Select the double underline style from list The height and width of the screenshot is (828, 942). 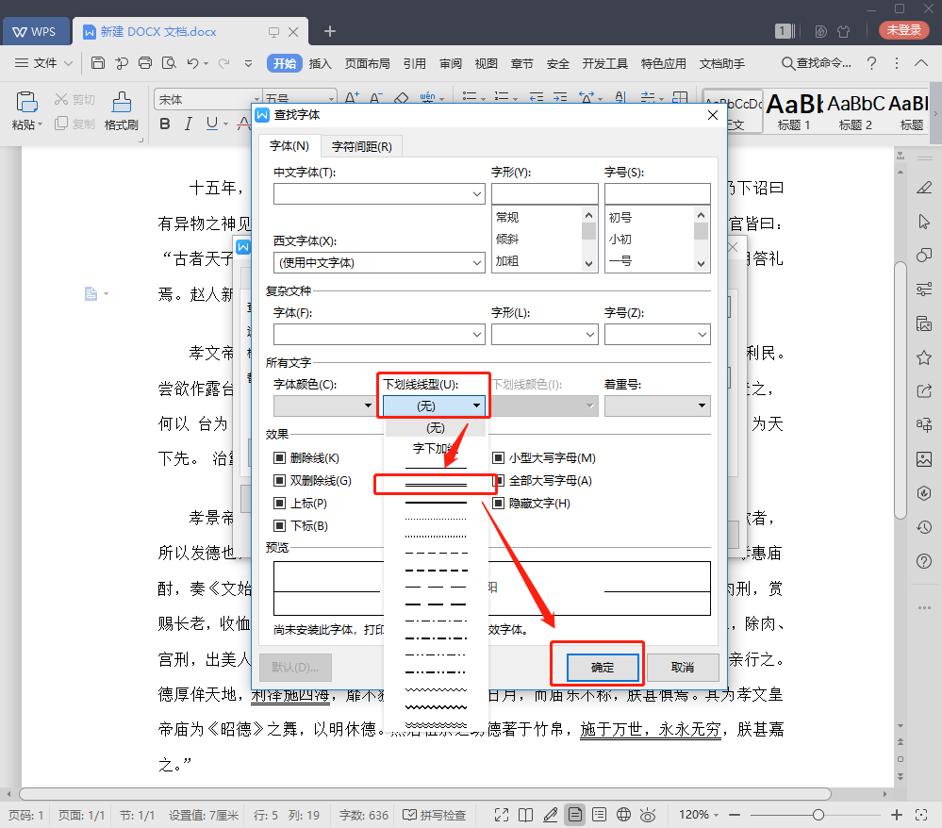435,483
